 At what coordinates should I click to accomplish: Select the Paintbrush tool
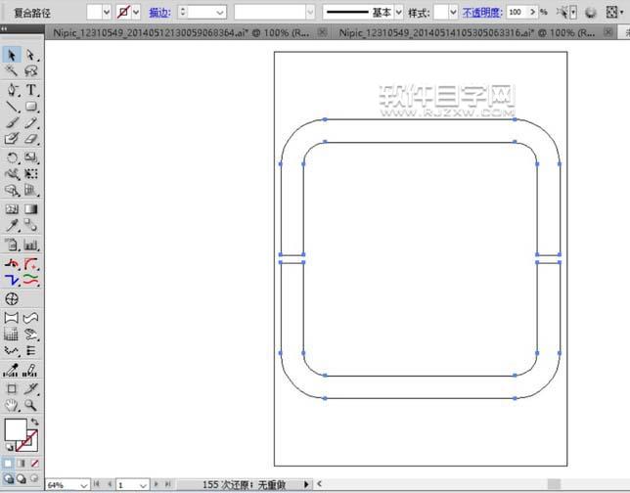[12, 122]
